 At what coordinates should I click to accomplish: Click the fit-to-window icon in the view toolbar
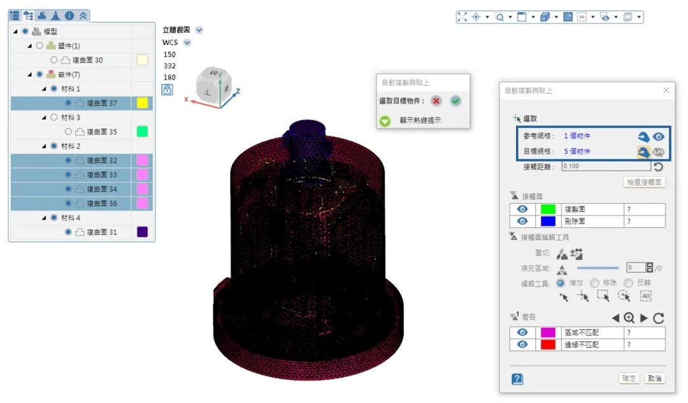pos(462,17)
